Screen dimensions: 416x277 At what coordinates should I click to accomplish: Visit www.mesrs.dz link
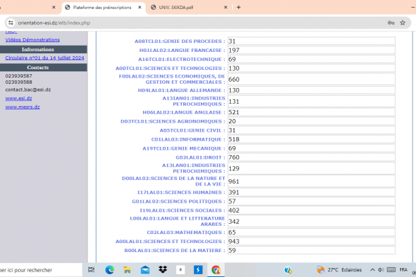23,107
